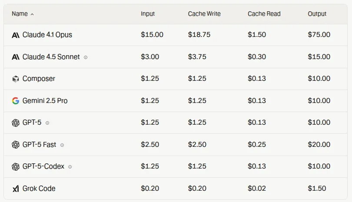The width and height of the screenshot is (352, 202).
Task: Click the Google logo beside Gemini 2.5 Pro
Action: 16,101
